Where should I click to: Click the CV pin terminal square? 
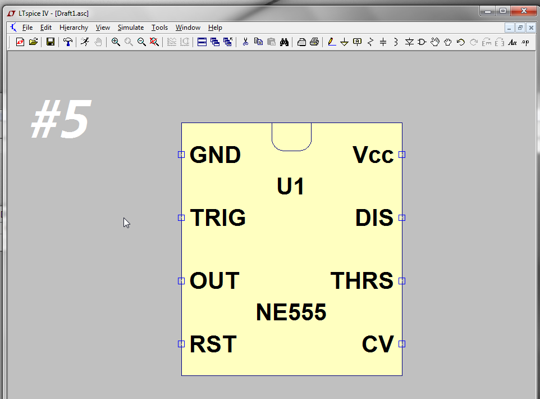[402, 344]
